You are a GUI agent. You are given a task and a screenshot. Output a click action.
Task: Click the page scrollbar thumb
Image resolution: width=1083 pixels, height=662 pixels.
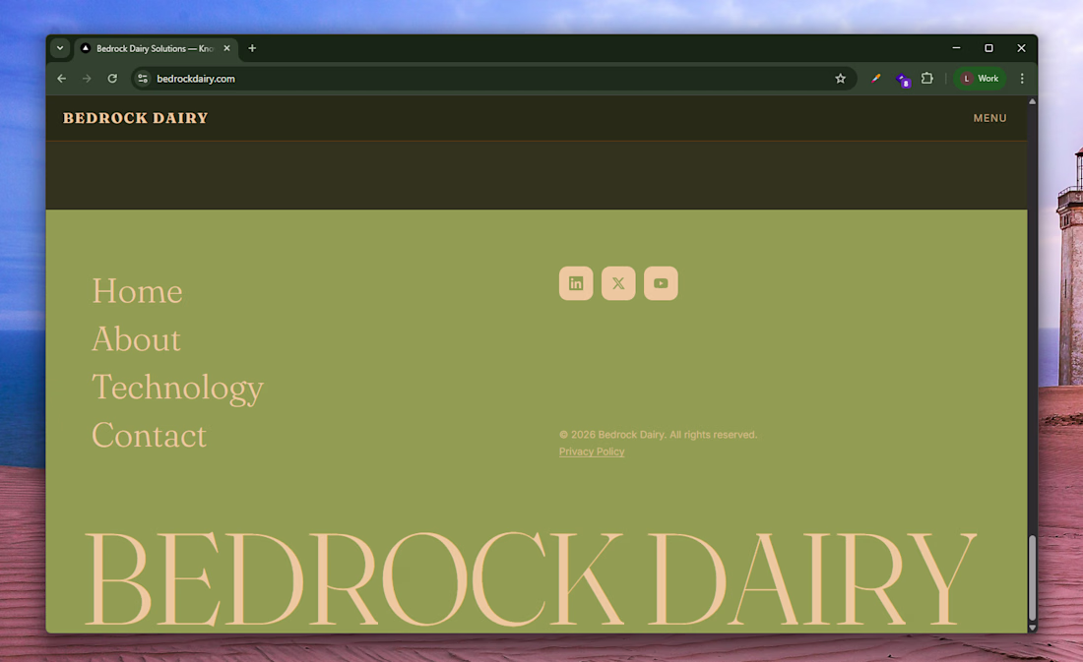point(1032,577)
